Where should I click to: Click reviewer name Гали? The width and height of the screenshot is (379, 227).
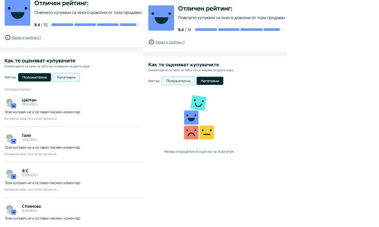[x=27, y=135]
